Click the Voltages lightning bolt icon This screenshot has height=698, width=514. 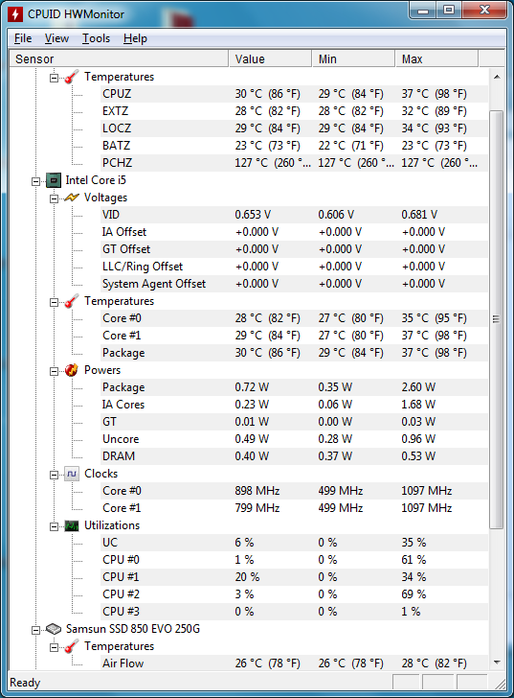(72, 198)
